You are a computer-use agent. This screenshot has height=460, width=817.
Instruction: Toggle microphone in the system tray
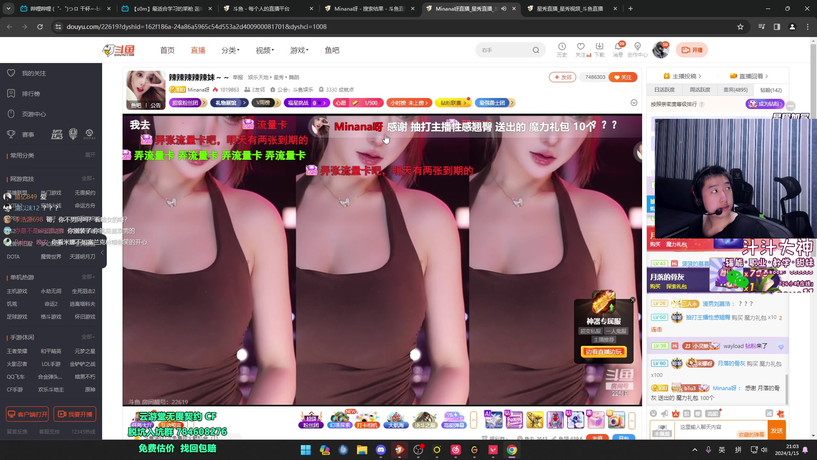coord(708,450)
